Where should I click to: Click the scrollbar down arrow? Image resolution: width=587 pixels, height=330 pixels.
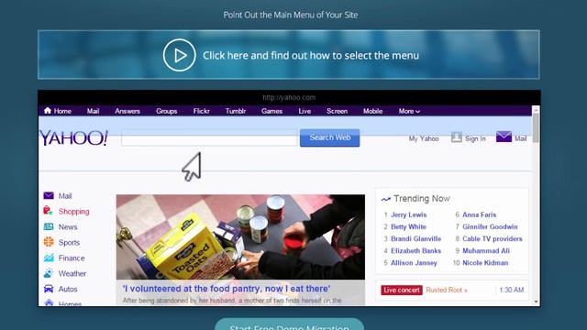coord(536,302)
